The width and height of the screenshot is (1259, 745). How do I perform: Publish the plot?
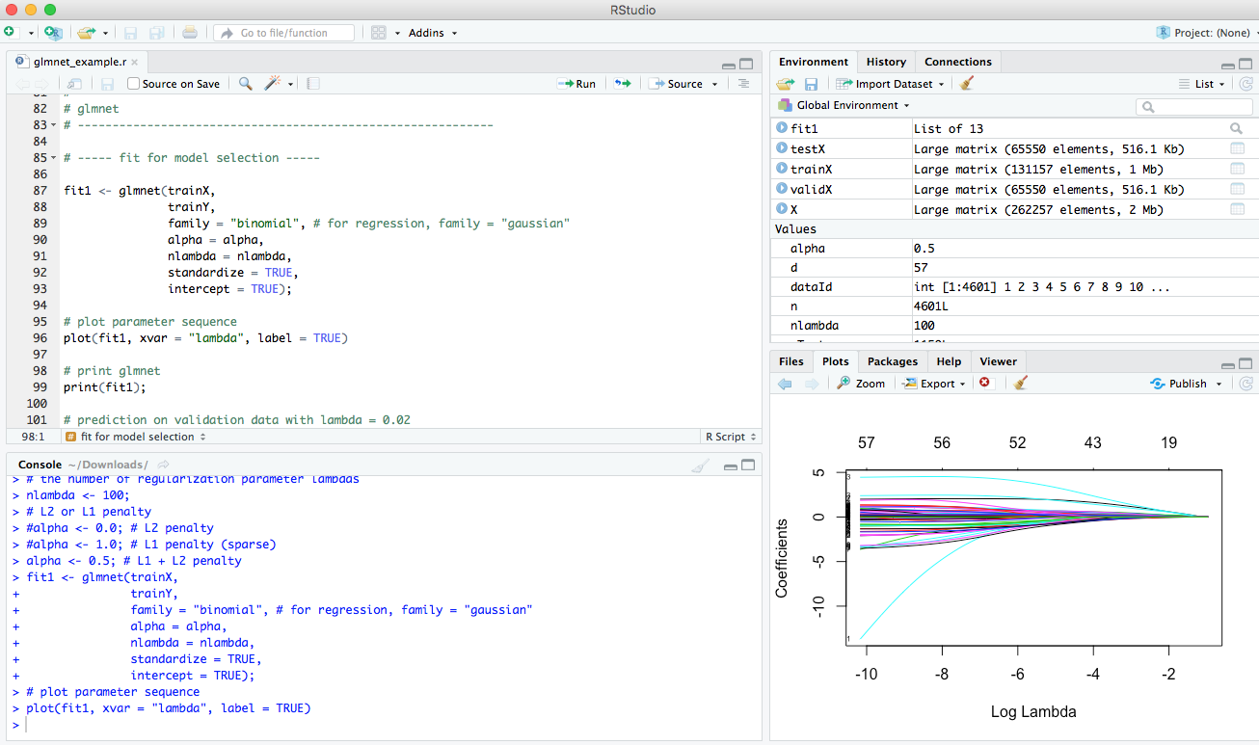tap(1179, 384)
